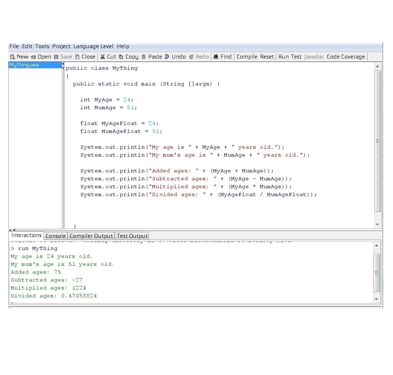Click output 'Multiplied ages: 1224'

tap(48, 288)
